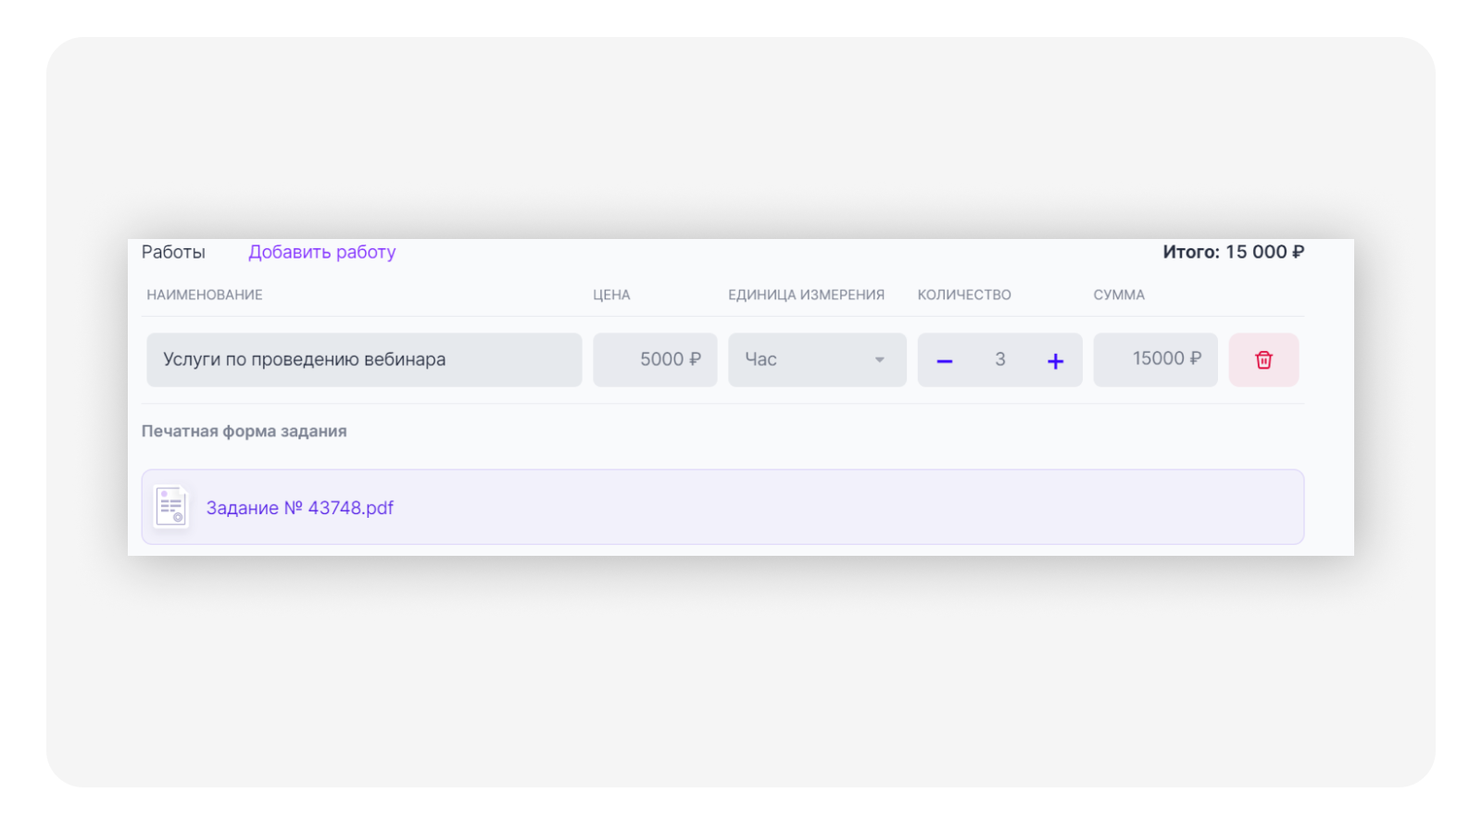Image resolution: width=1482 pixels, height=830 pixels.
Task: Click the "СУММА" column header
Action: [x=1119, y=295]
